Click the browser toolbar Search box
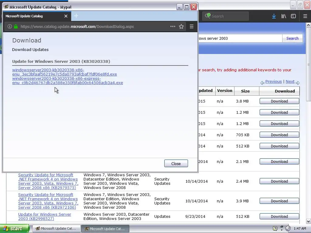 tap(225, 16)
